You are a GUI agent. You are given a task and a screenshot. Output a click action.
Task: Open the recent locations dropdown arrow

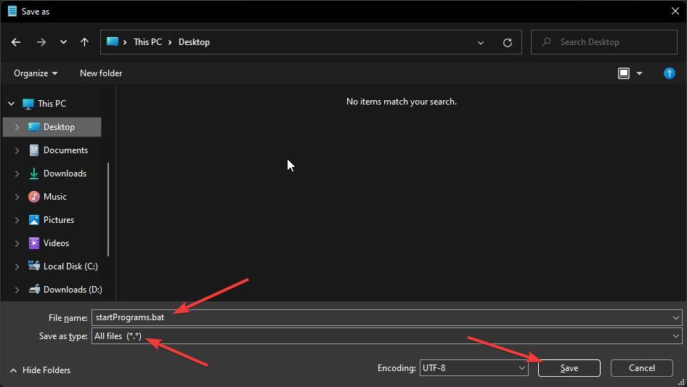coord(62,42)
